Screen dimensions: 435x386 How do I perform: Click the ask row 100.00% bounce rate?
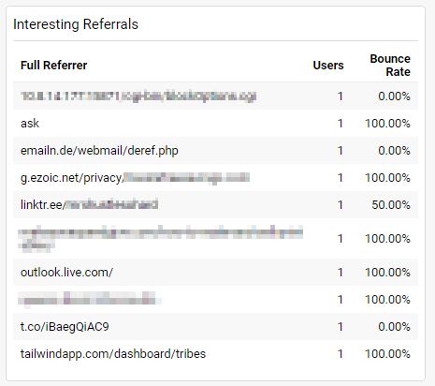point(387,124)
